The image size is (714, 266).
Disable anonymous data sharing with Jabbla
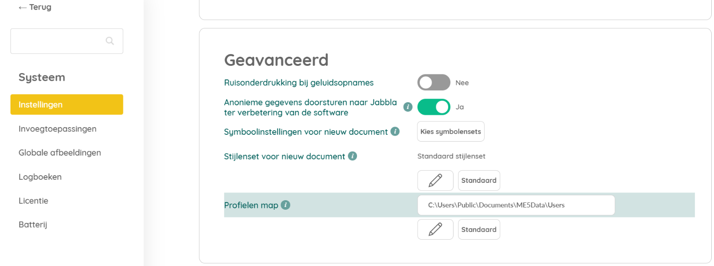[433, 107]
